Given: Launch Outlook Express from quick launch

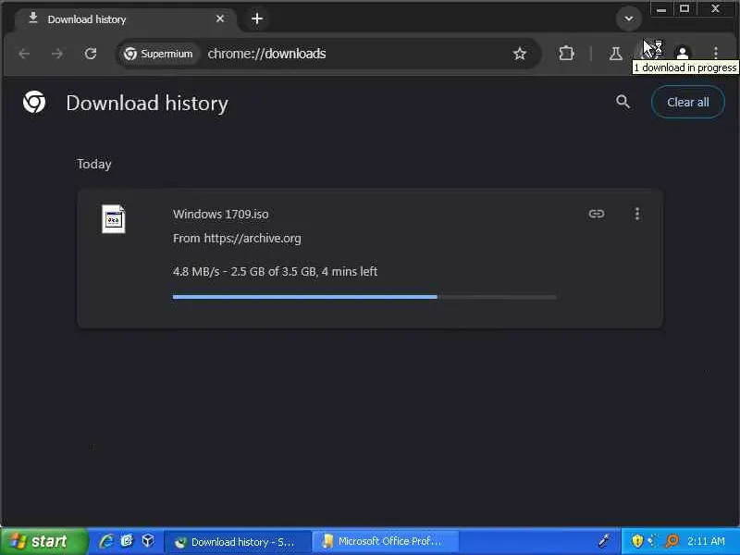Looking at the screenshot, I should pos(127,541).
